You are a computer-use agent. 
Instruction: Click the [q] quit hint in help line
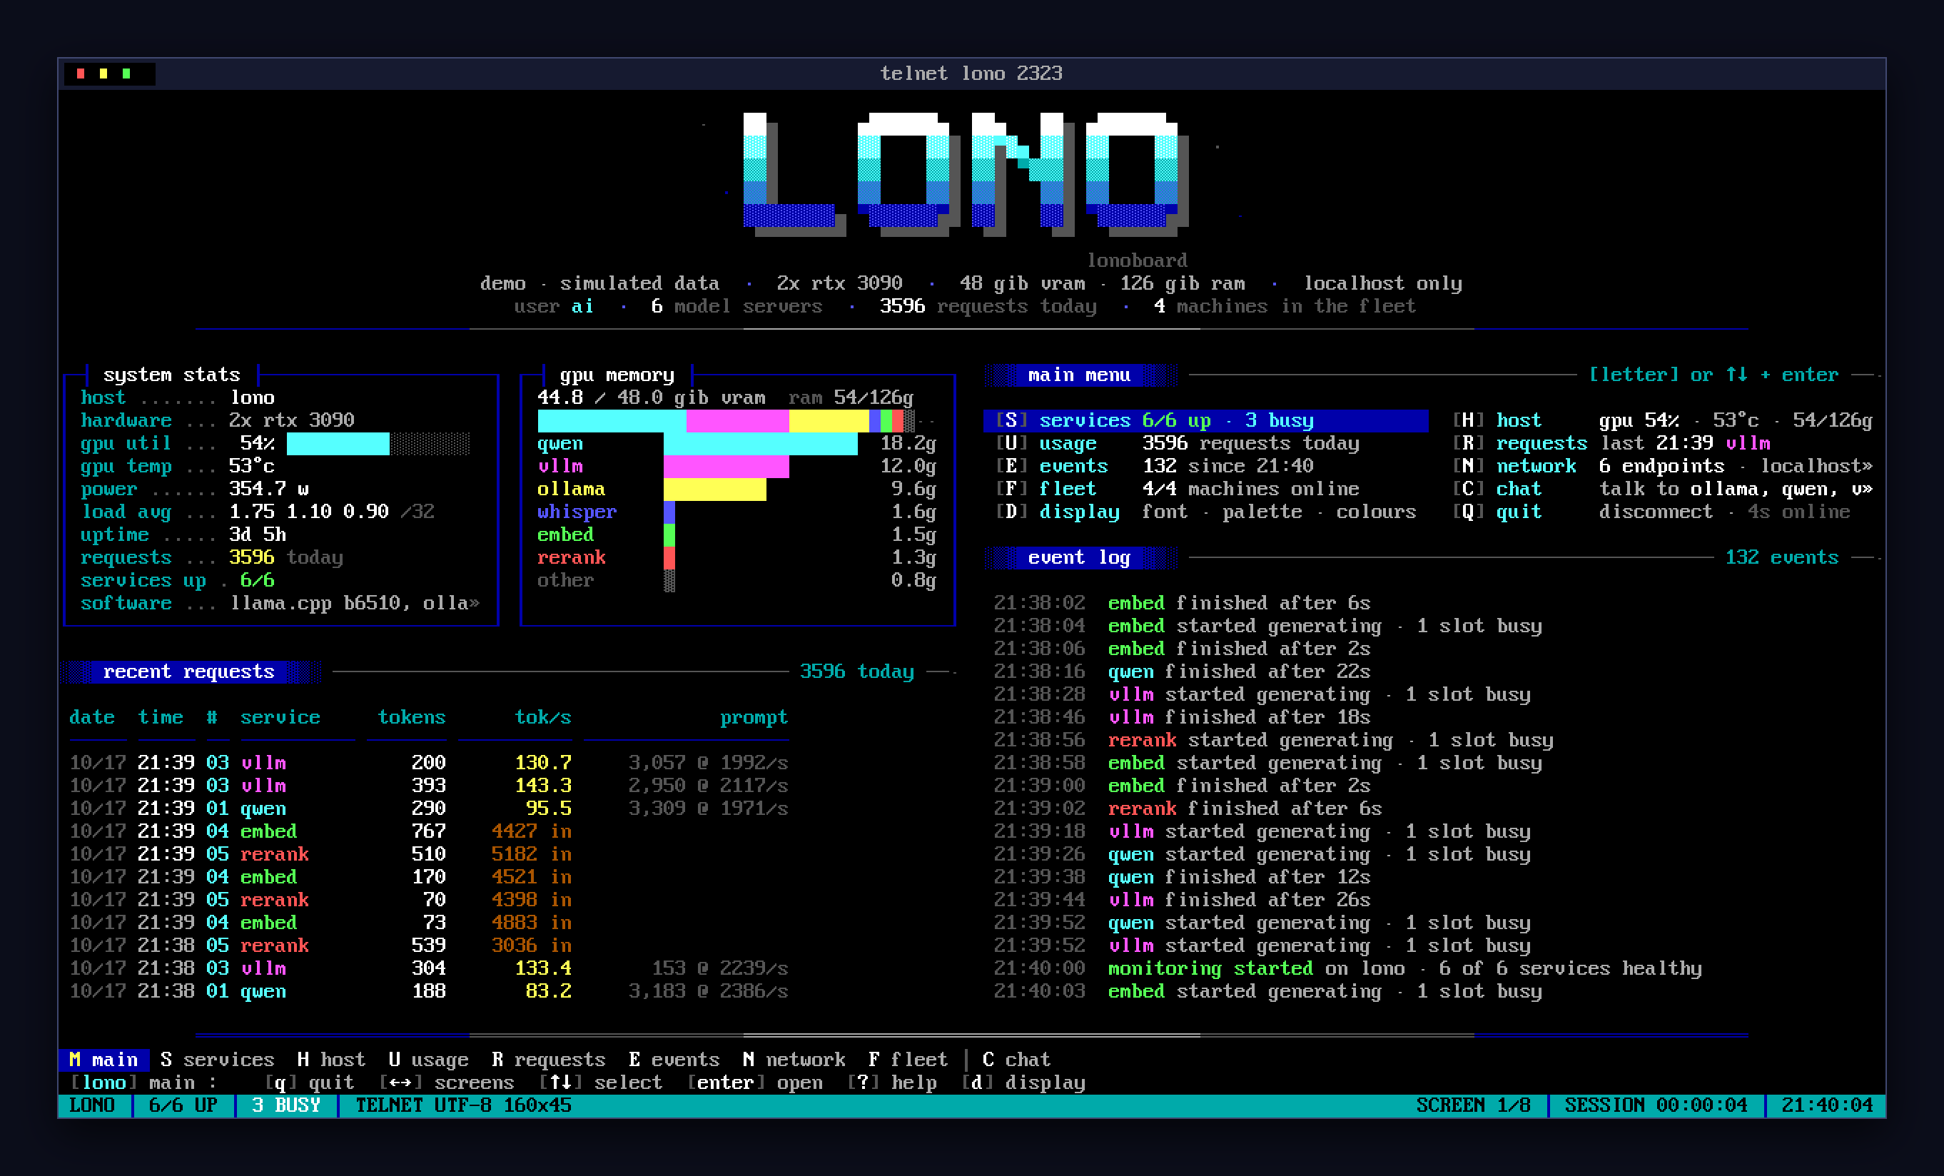tap(308, 1082)
